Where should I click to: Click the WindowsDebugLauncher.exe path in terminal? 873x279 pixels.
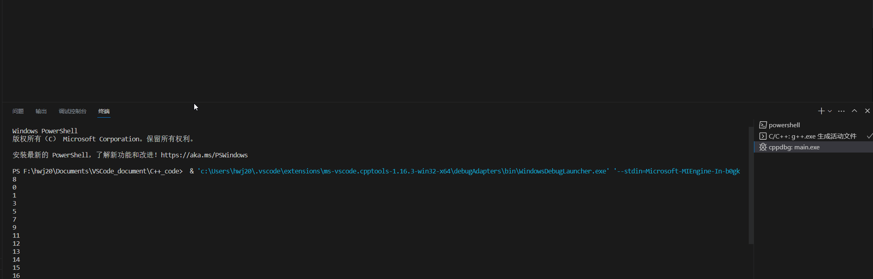pyautogui.click(x=403, y=171)
